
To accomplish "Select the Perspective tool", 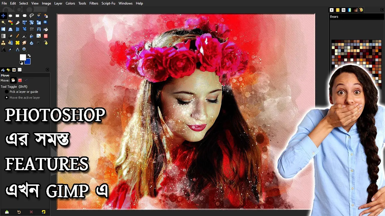I will click(x=11, y=29).
